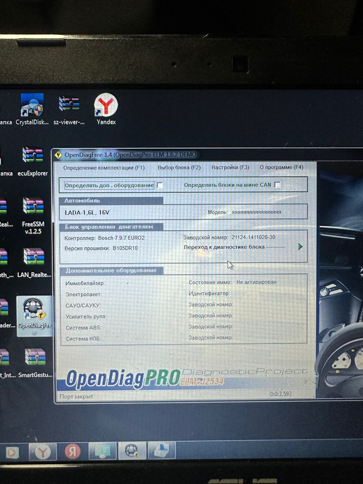Screen dimensions: 363x484
Task: Open the CrystalDisk desktop shortcut
Action: click(32, 109)
